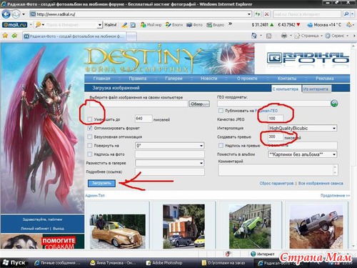Enable Безусловная оптимизация checkbox
This screenshot has width=357, height=268.
click(90, 137)
